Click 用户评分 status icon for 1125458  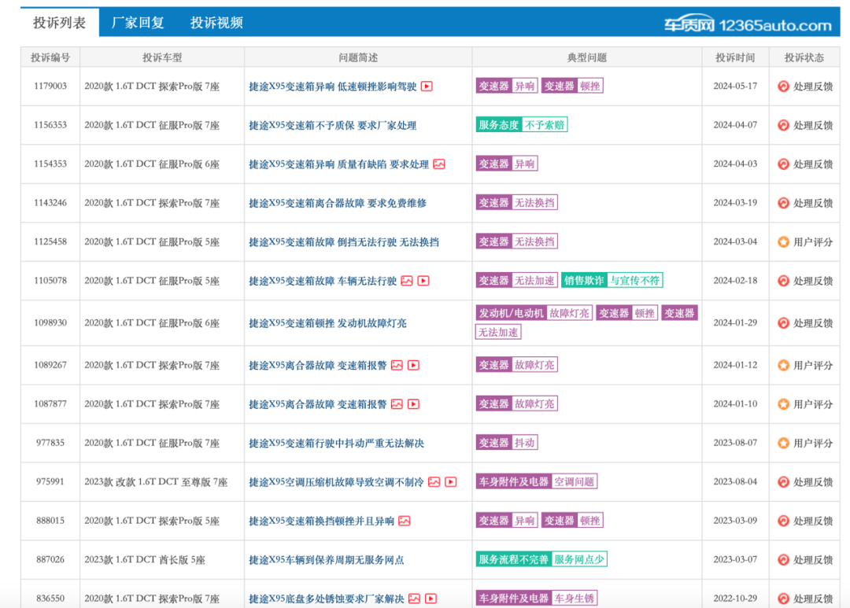pos(783,241)
